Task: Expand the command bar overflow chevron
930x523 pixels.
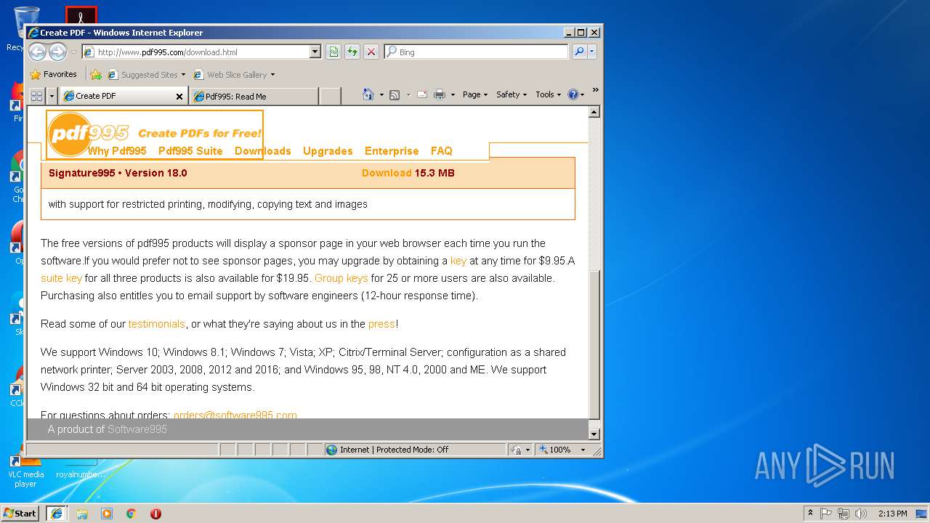Action: [595, 91]
